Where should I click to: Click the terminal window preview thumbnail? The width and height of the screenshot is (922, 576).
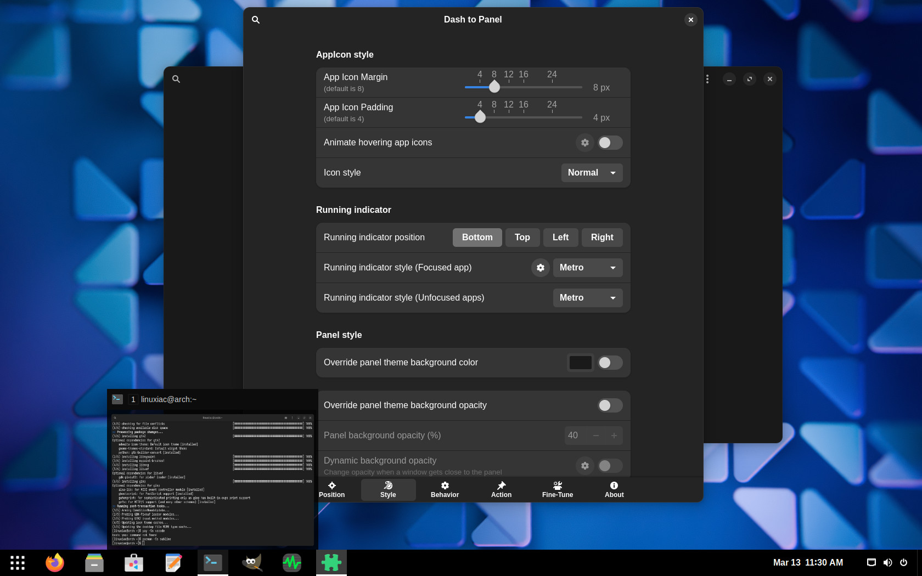pos(212,480)
